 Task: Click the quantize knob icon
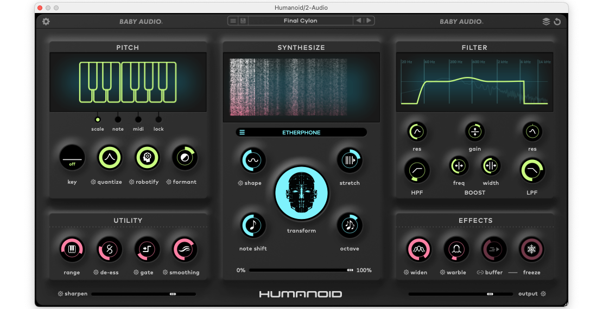point(110,158)
